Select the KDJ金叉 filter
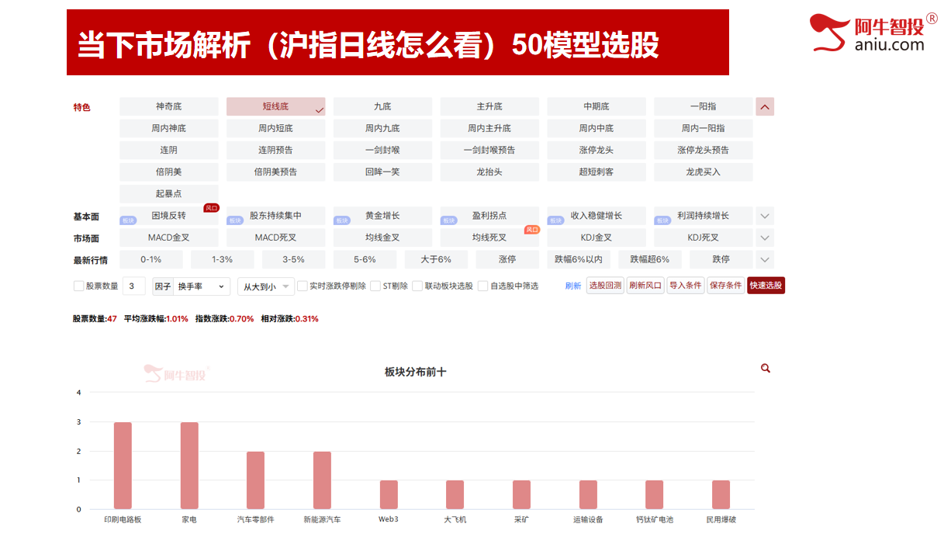Viewport: 951px width, 534px height. 597,238
